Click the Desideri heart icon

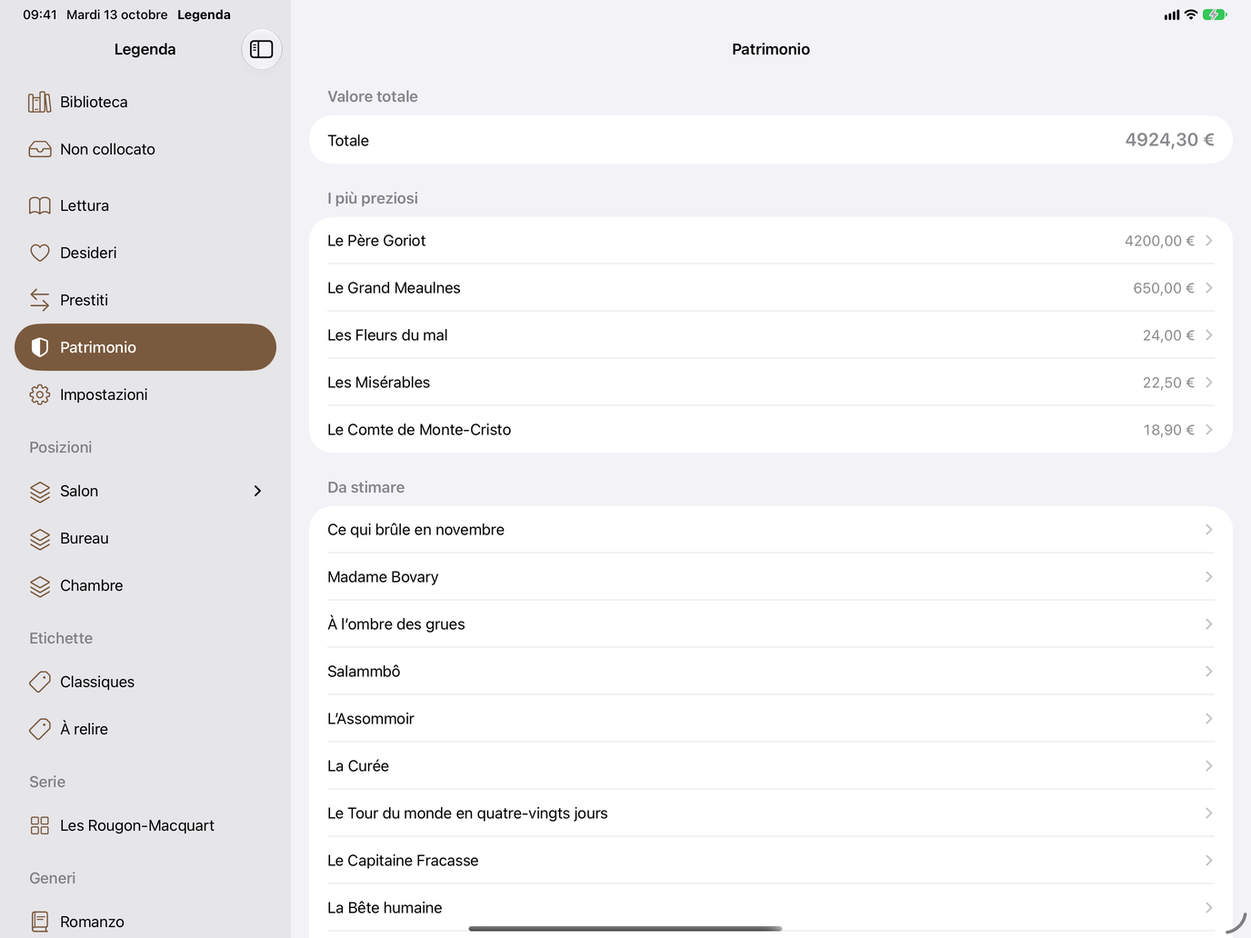click(x=40, y=253)
